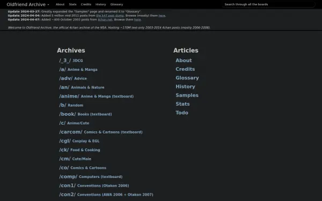Open the /a/ Anime & Manga archive
The image size is (322, 201).
(78, 70)
